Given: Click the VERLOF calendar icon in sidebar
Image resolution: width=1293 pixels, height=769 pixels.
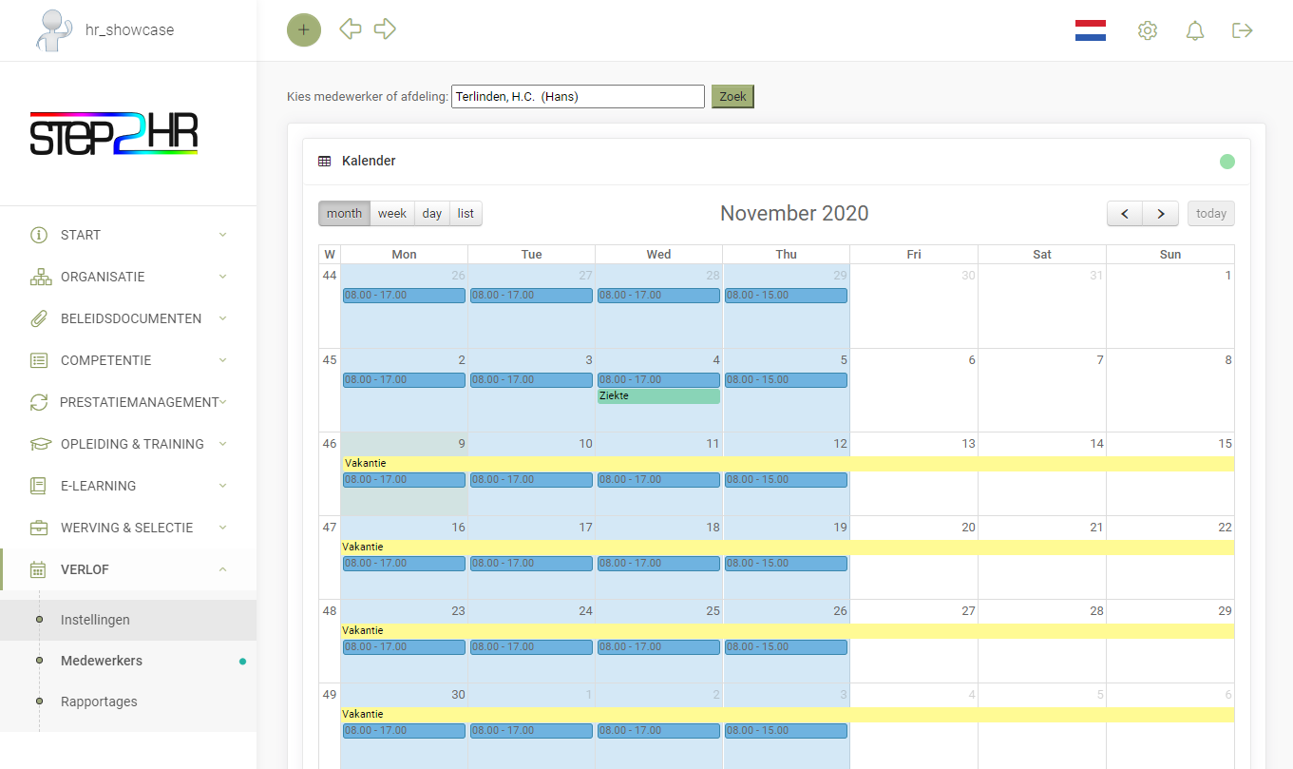Looking at the screenshot, I should [37, 569].
